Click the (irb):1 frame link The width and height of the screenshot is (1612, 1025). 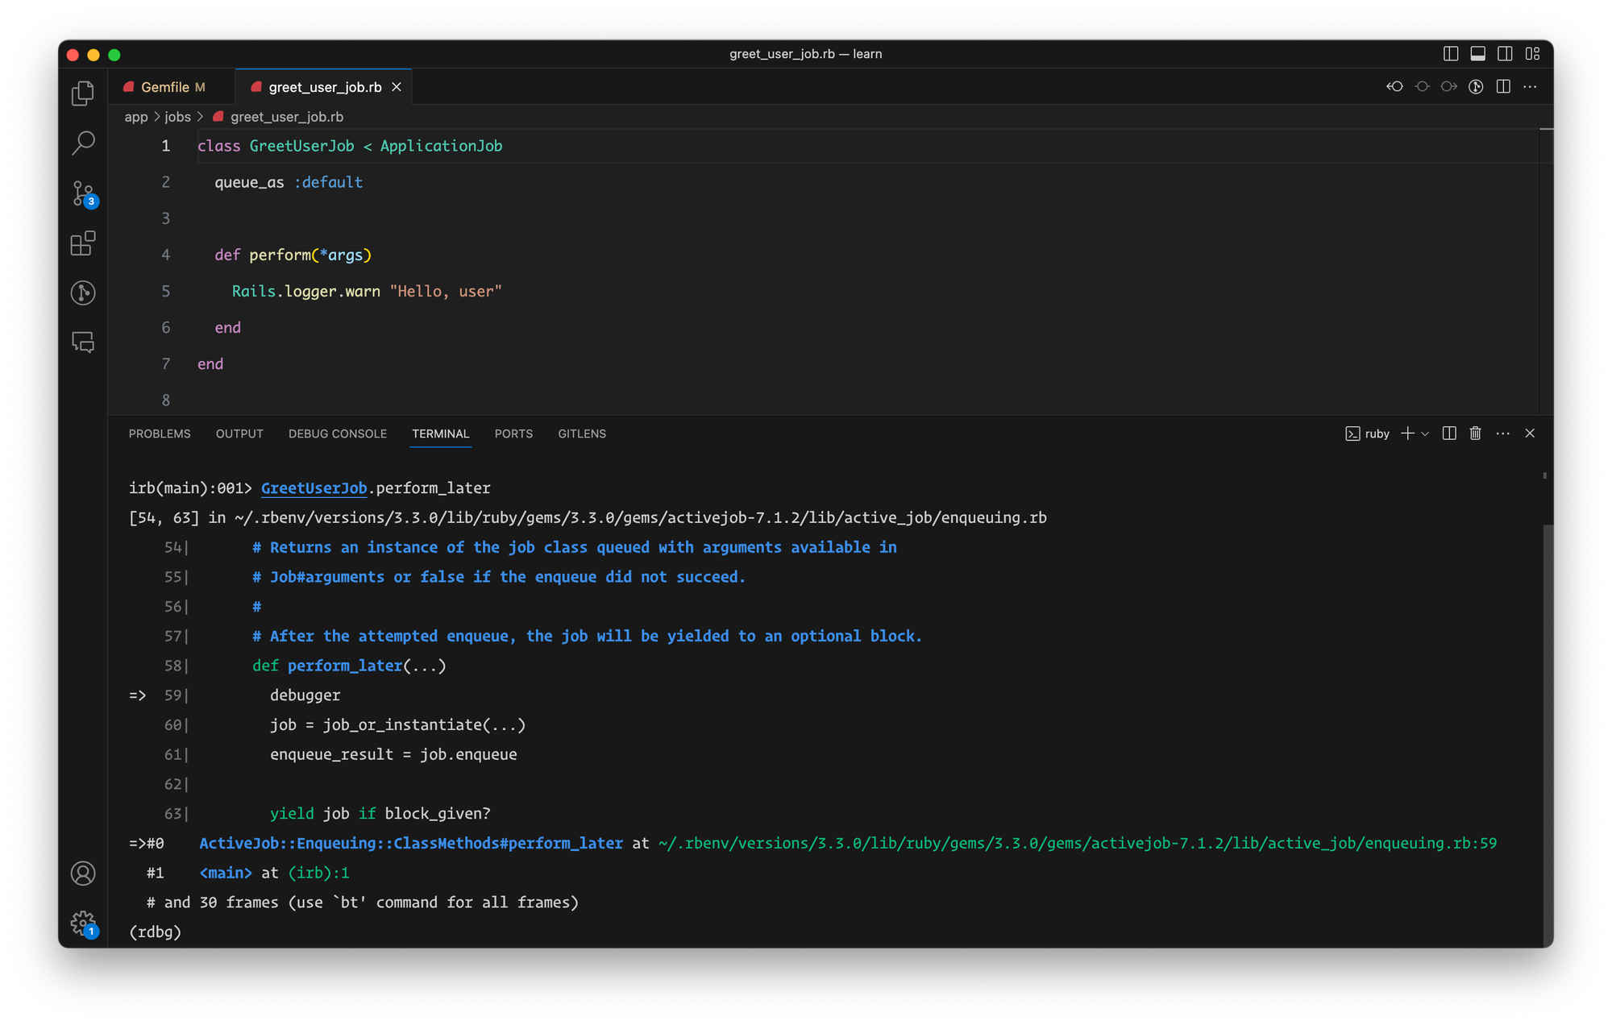pyautogui.click(x=318, y=874)
